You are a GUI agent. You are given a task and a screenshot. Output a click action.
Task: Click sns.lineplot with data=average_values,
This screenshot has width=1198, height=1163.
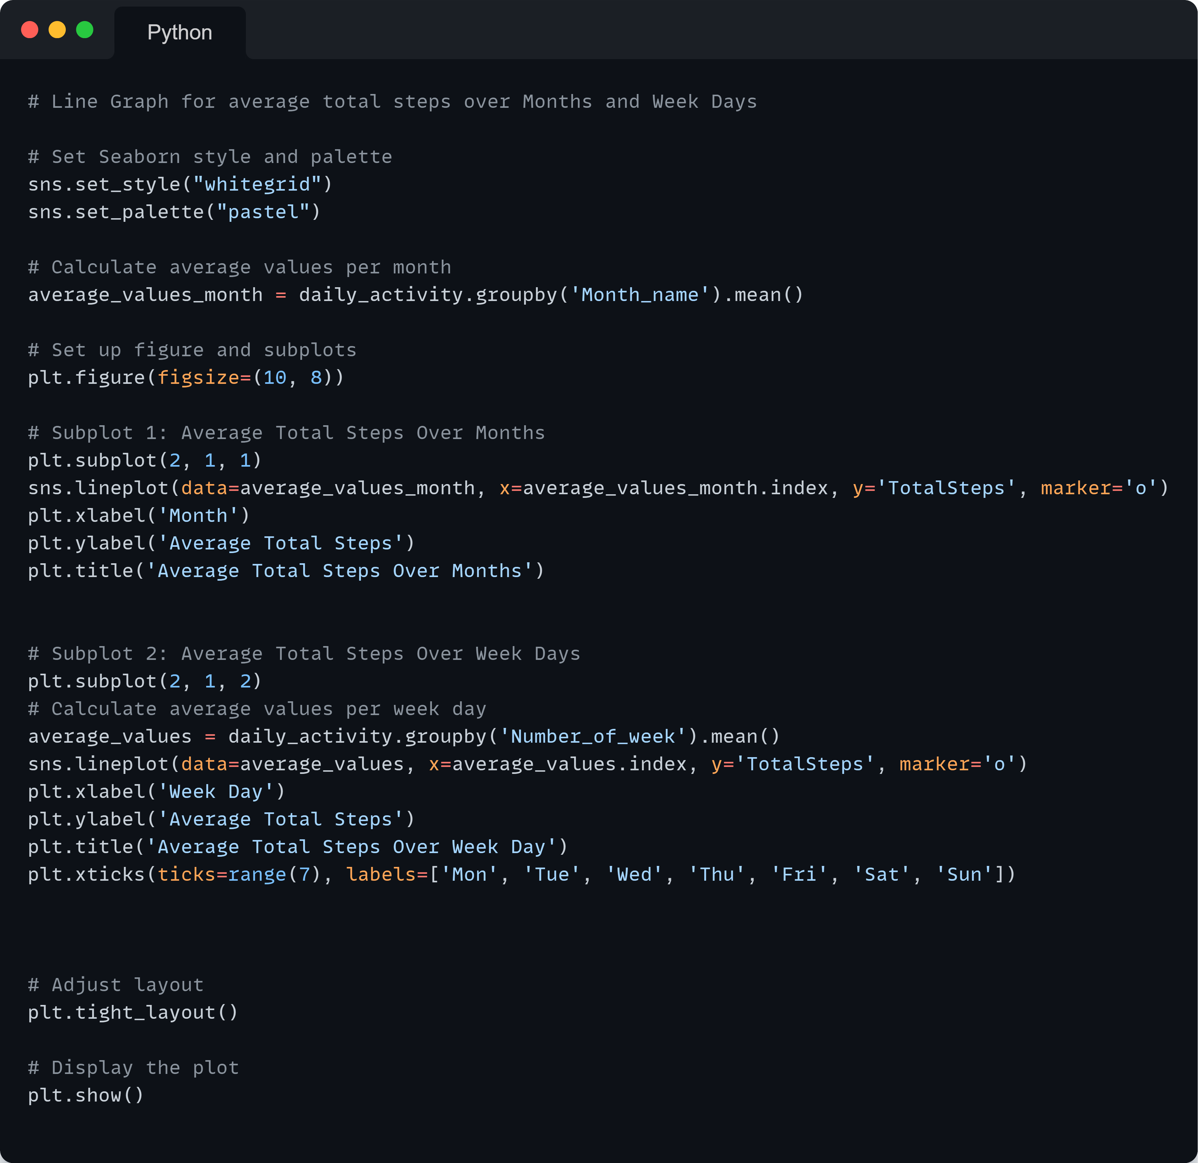click(528, 764)
